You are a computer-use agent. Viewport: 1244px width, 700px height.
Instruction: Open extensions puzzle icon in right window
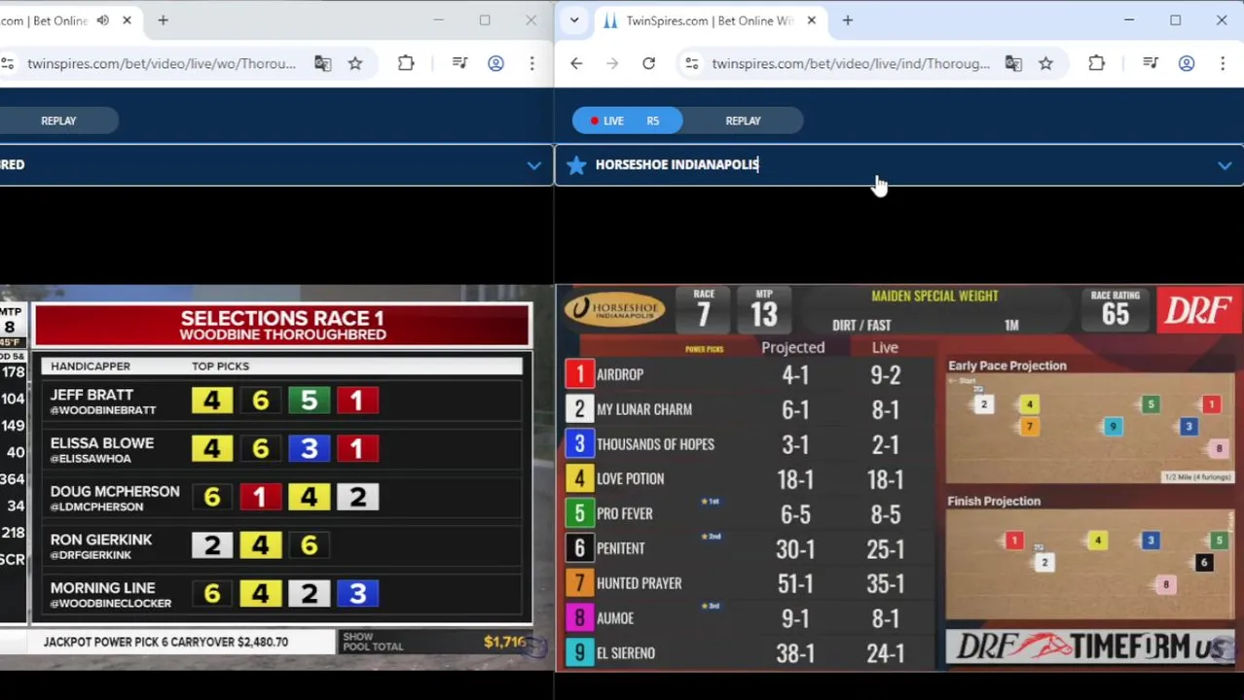[x=1096, y=63]
